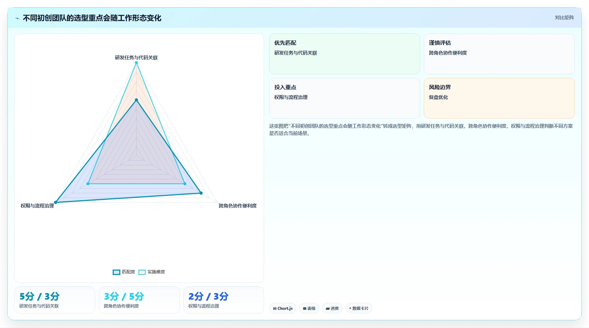Click the bar icon in the 进度 tag

(x=328, y=308)
